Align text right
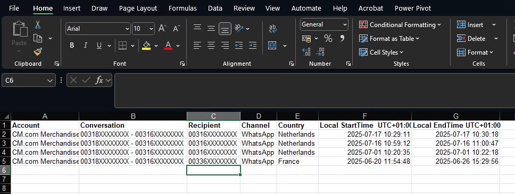Image resolution: width=515 pixels, height=194 pixels. click(x=225, y=46)
